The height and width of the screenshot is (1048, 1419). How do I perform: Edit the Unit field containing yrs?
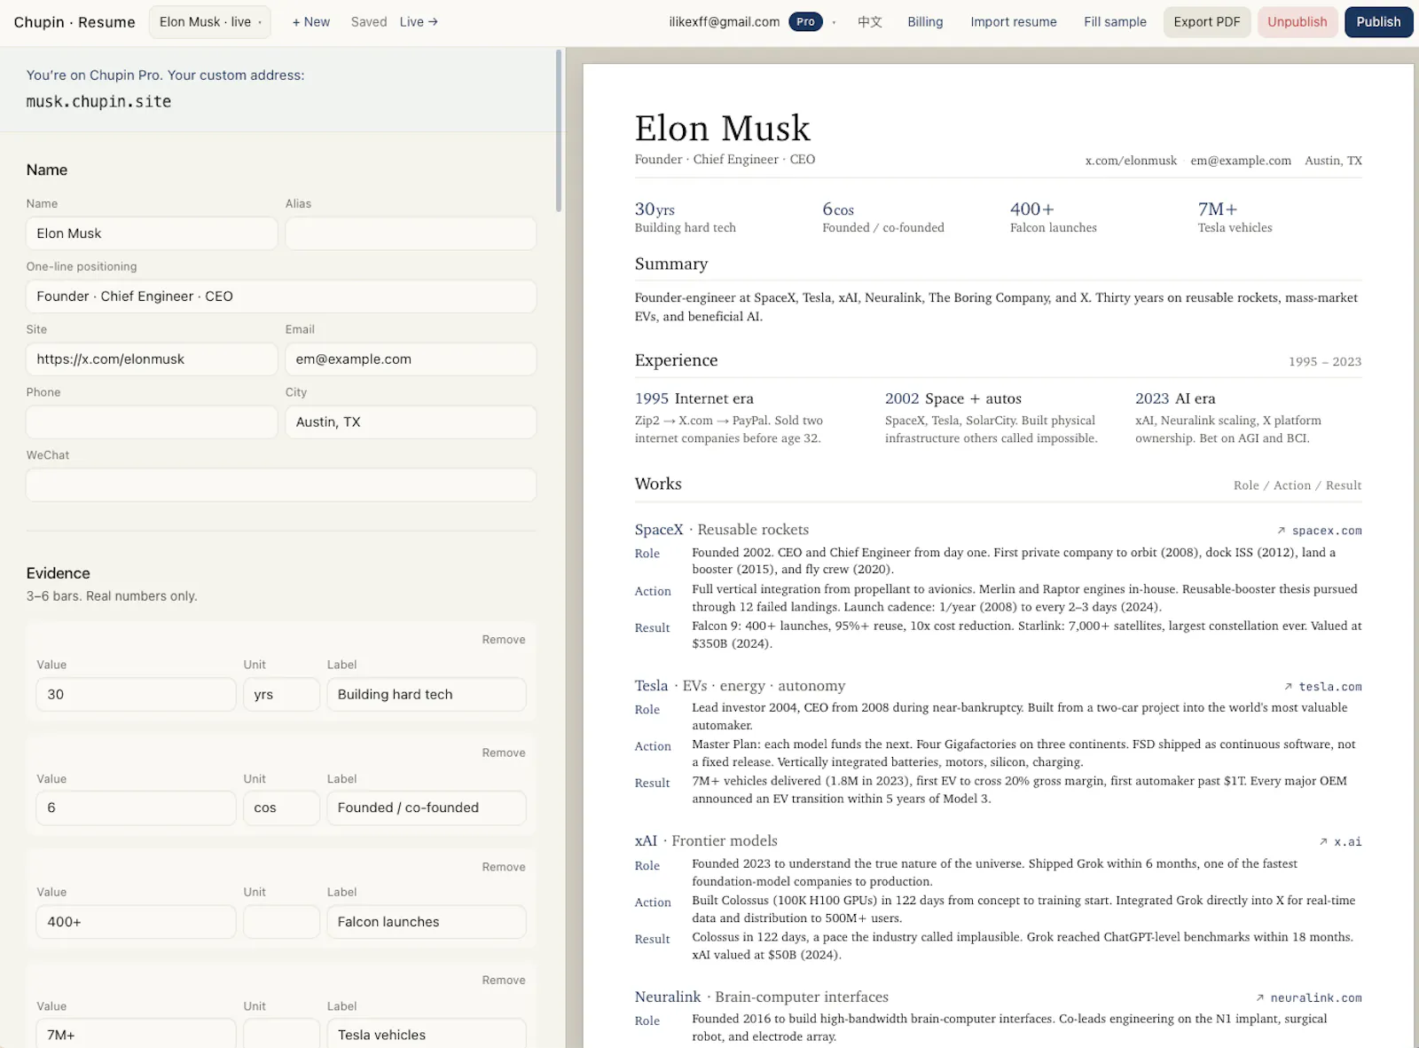[x=281, y=695]
